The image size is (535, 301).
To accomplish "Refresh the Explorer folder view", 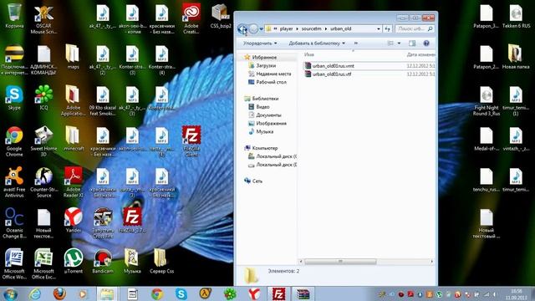I will click(387, 29).
